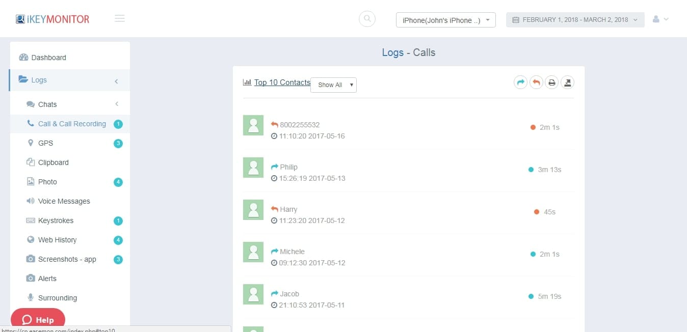Filter incoming calls with orange arrow icon
Screen dimensions: 687x332
536,82
